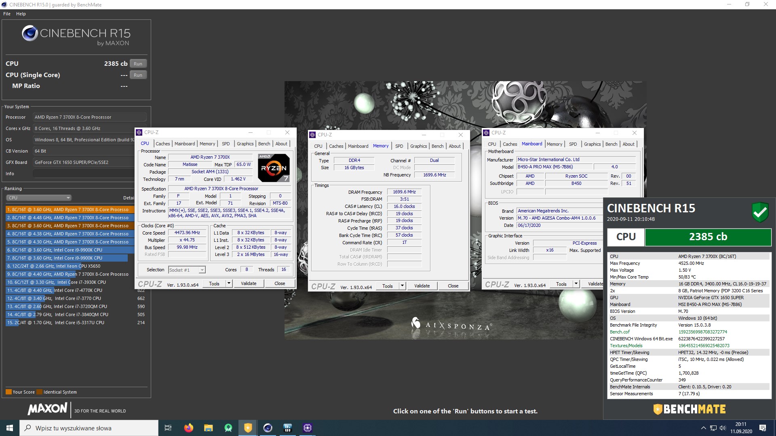Launch Firefox from the taskbar
Image resolution: width=776 pixels, height=436 pixels.
(188, 428)
